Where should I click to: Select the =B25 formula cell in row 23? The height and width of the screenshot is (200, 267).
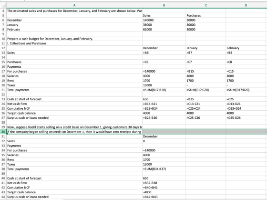(x=206, y=99)
